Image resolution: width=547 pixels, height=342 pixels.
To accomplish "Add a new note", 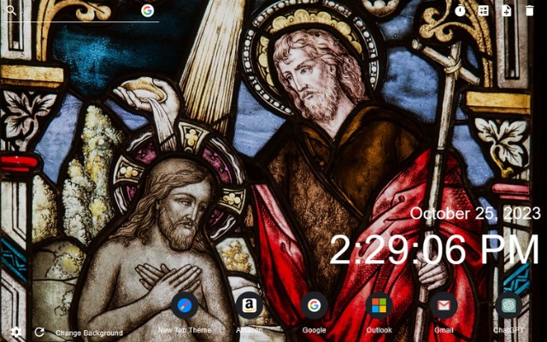I will 506,11.
